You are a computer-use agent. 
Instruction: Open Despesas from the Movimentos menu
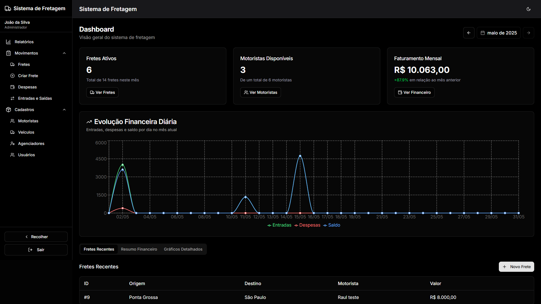27,87
